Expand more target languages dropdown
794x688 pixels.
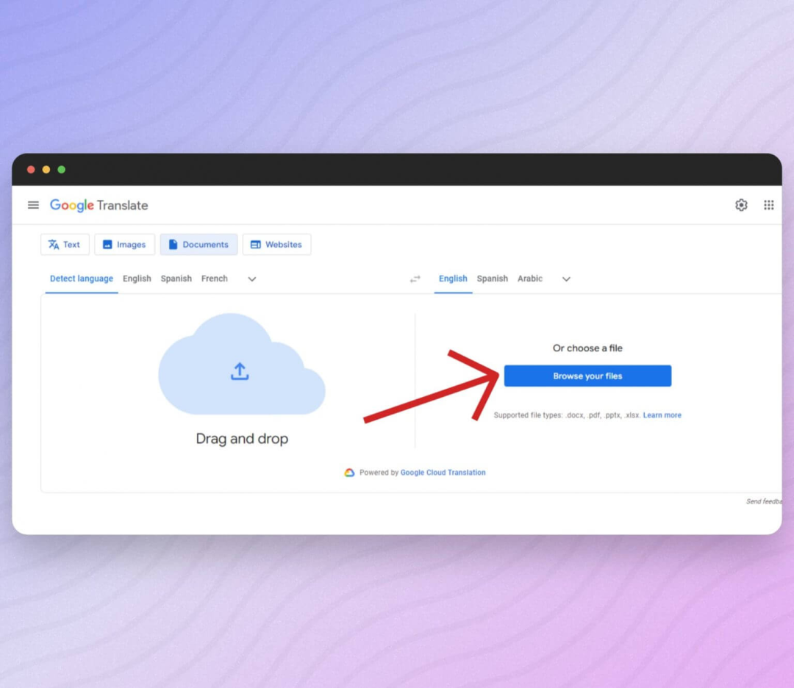[x=566, y=279]
